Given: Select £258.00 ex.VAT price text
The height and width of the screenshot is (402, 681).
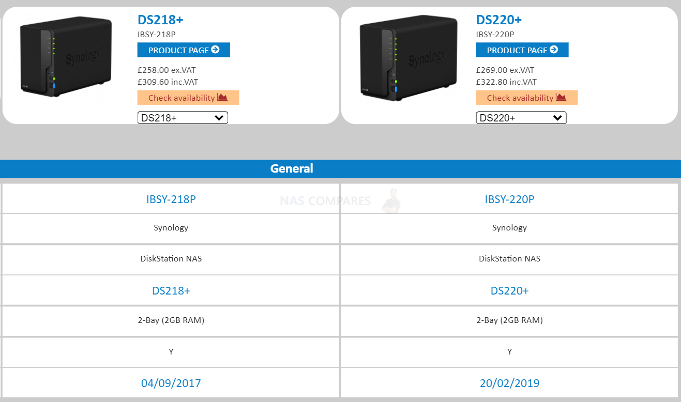Looking at the screenshot, I should (x=167, y=70).
